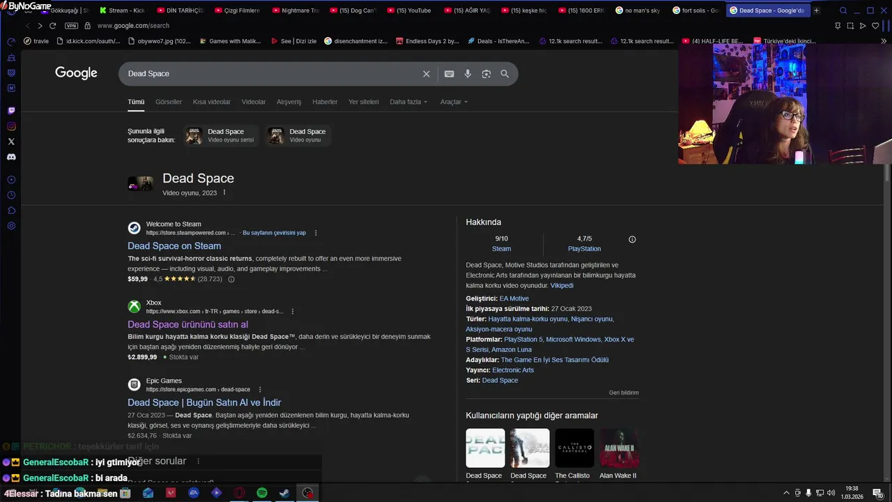The image size is (892, 502).
Task: Switch to the 'Kısa videolar' results tab
Action: point(212,102)
